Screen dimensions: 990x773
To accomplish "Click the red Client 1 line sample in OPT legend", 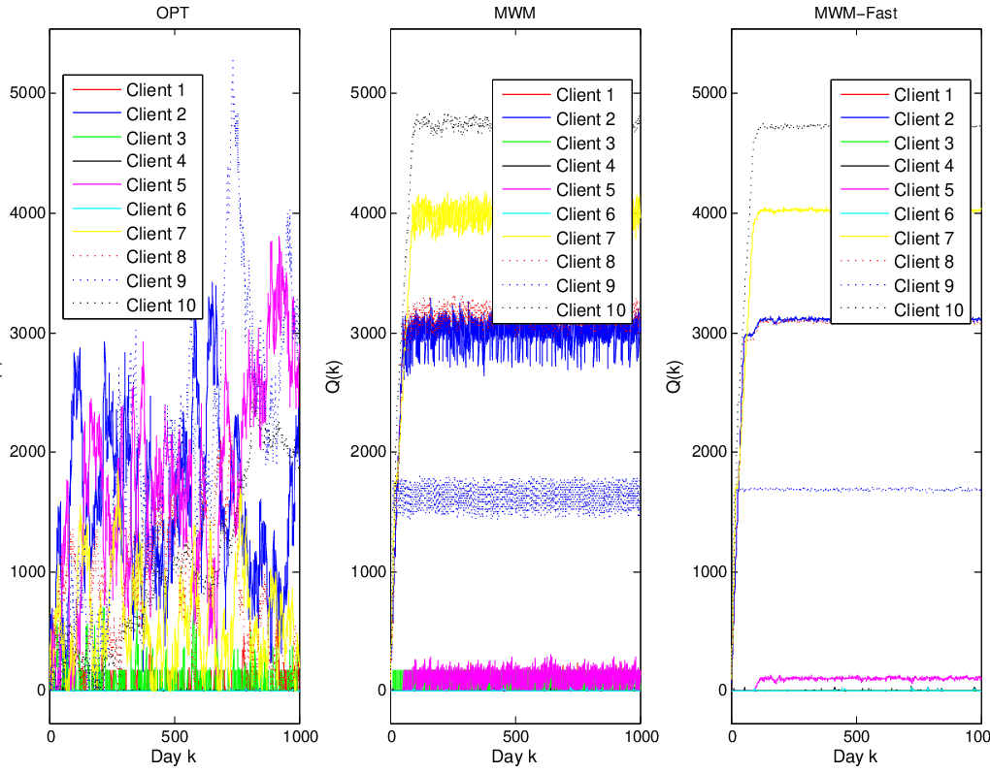I will pos(97,90).
